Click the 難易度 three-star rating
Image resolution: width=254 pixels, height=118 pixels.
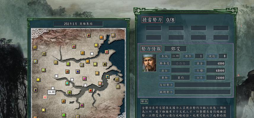(180, 63)
